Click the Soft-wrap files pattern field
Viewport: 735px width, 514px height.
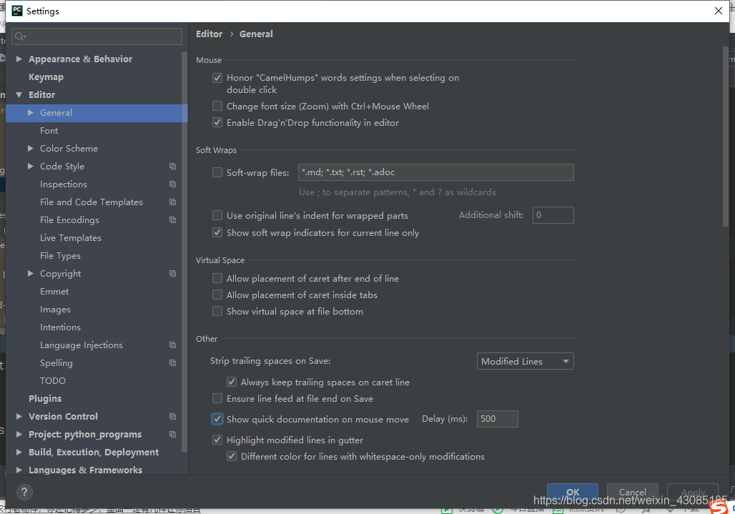click(435, 172)
